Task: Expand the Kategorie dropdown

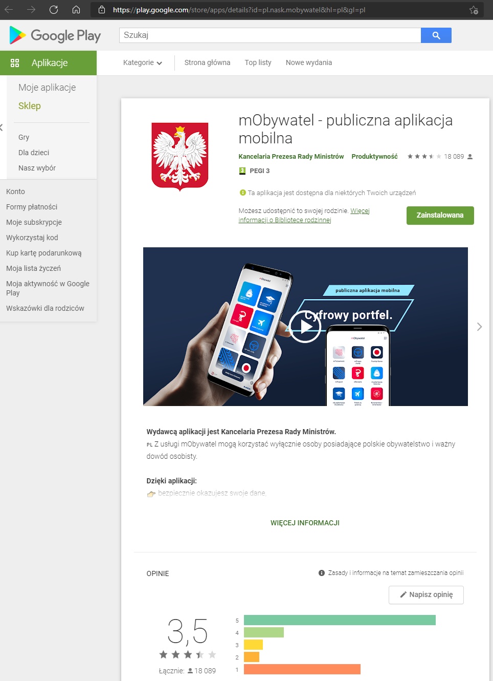Action: (x=143, y=62)
